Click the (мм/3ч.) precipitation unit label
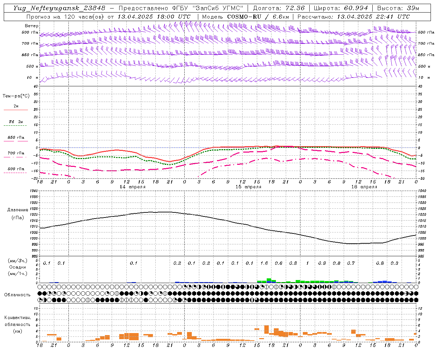The width and height of the screenshot is (436, 348). pyautogui.click(x=18, y=261)
